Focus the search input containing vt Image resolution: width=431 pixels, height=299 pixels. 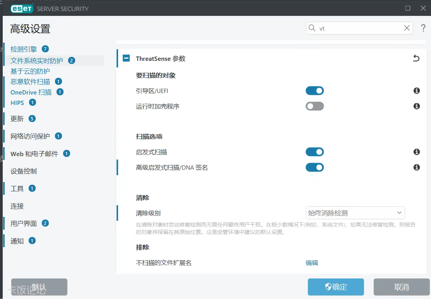click(359, 28)
